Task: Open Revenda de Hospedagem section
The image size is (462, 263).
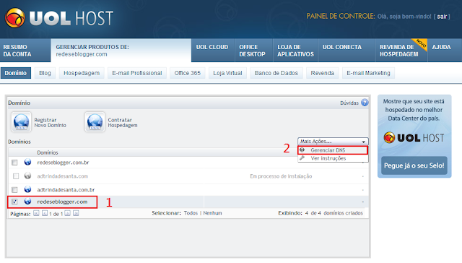Action: (x=401, y=51)
